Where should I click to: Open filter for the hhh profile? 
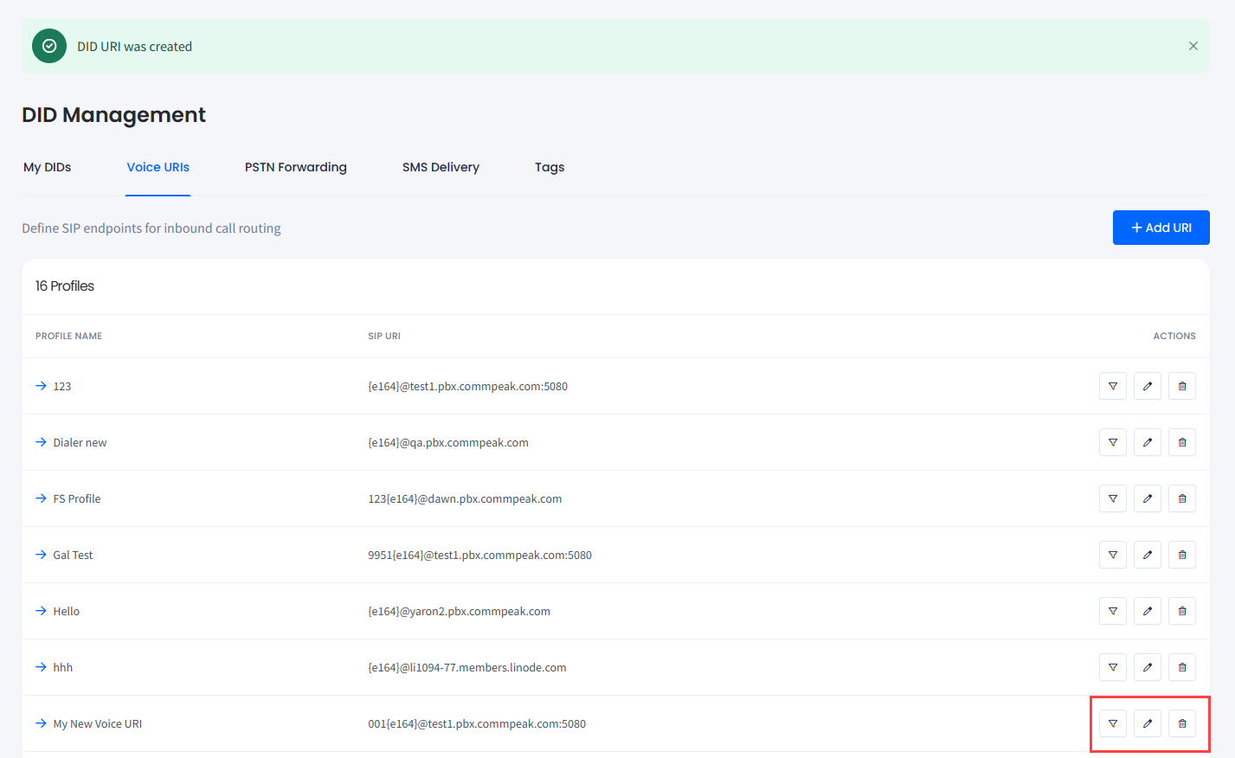coord(1113,667)
